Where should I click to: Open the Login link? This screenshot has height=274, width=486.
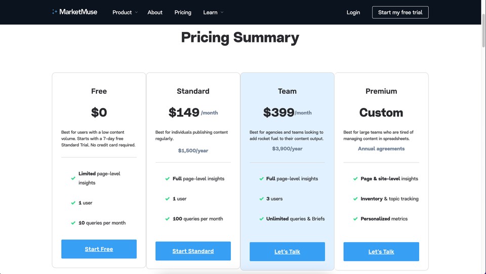353,12
